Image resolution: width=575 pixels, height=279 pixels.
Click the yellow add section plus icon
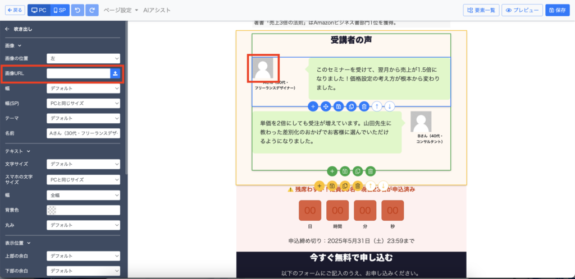[x=320, y=186]
